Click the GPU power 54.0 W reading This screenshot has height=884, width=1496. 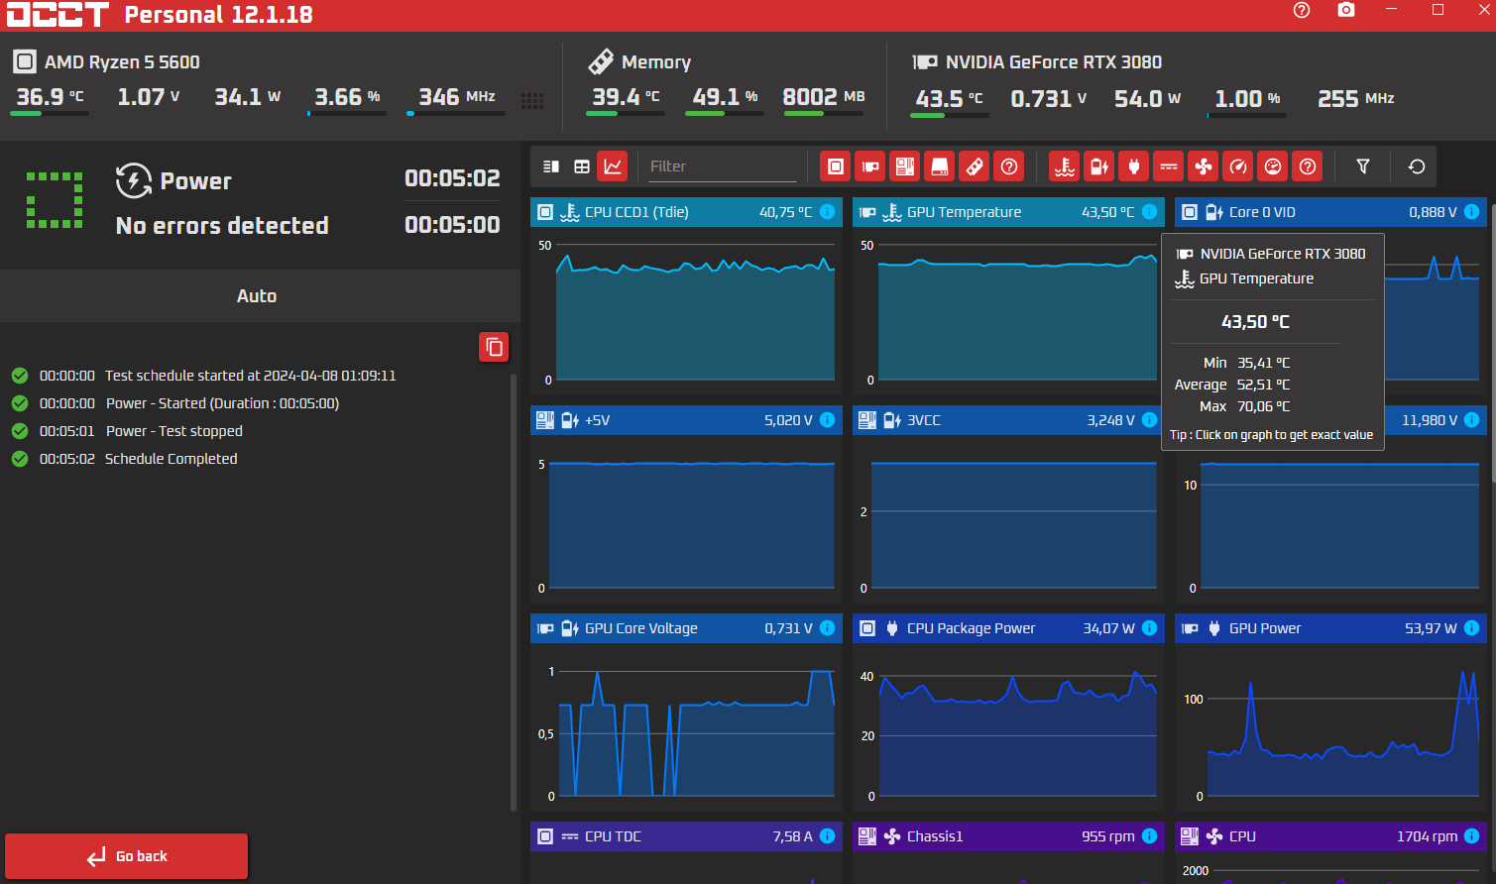click(1148, 99)
